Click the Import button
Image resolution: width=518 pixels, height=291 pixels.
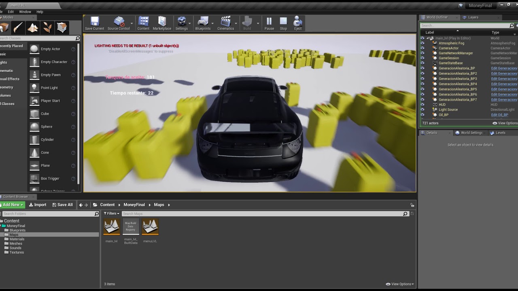pos(38,205)
